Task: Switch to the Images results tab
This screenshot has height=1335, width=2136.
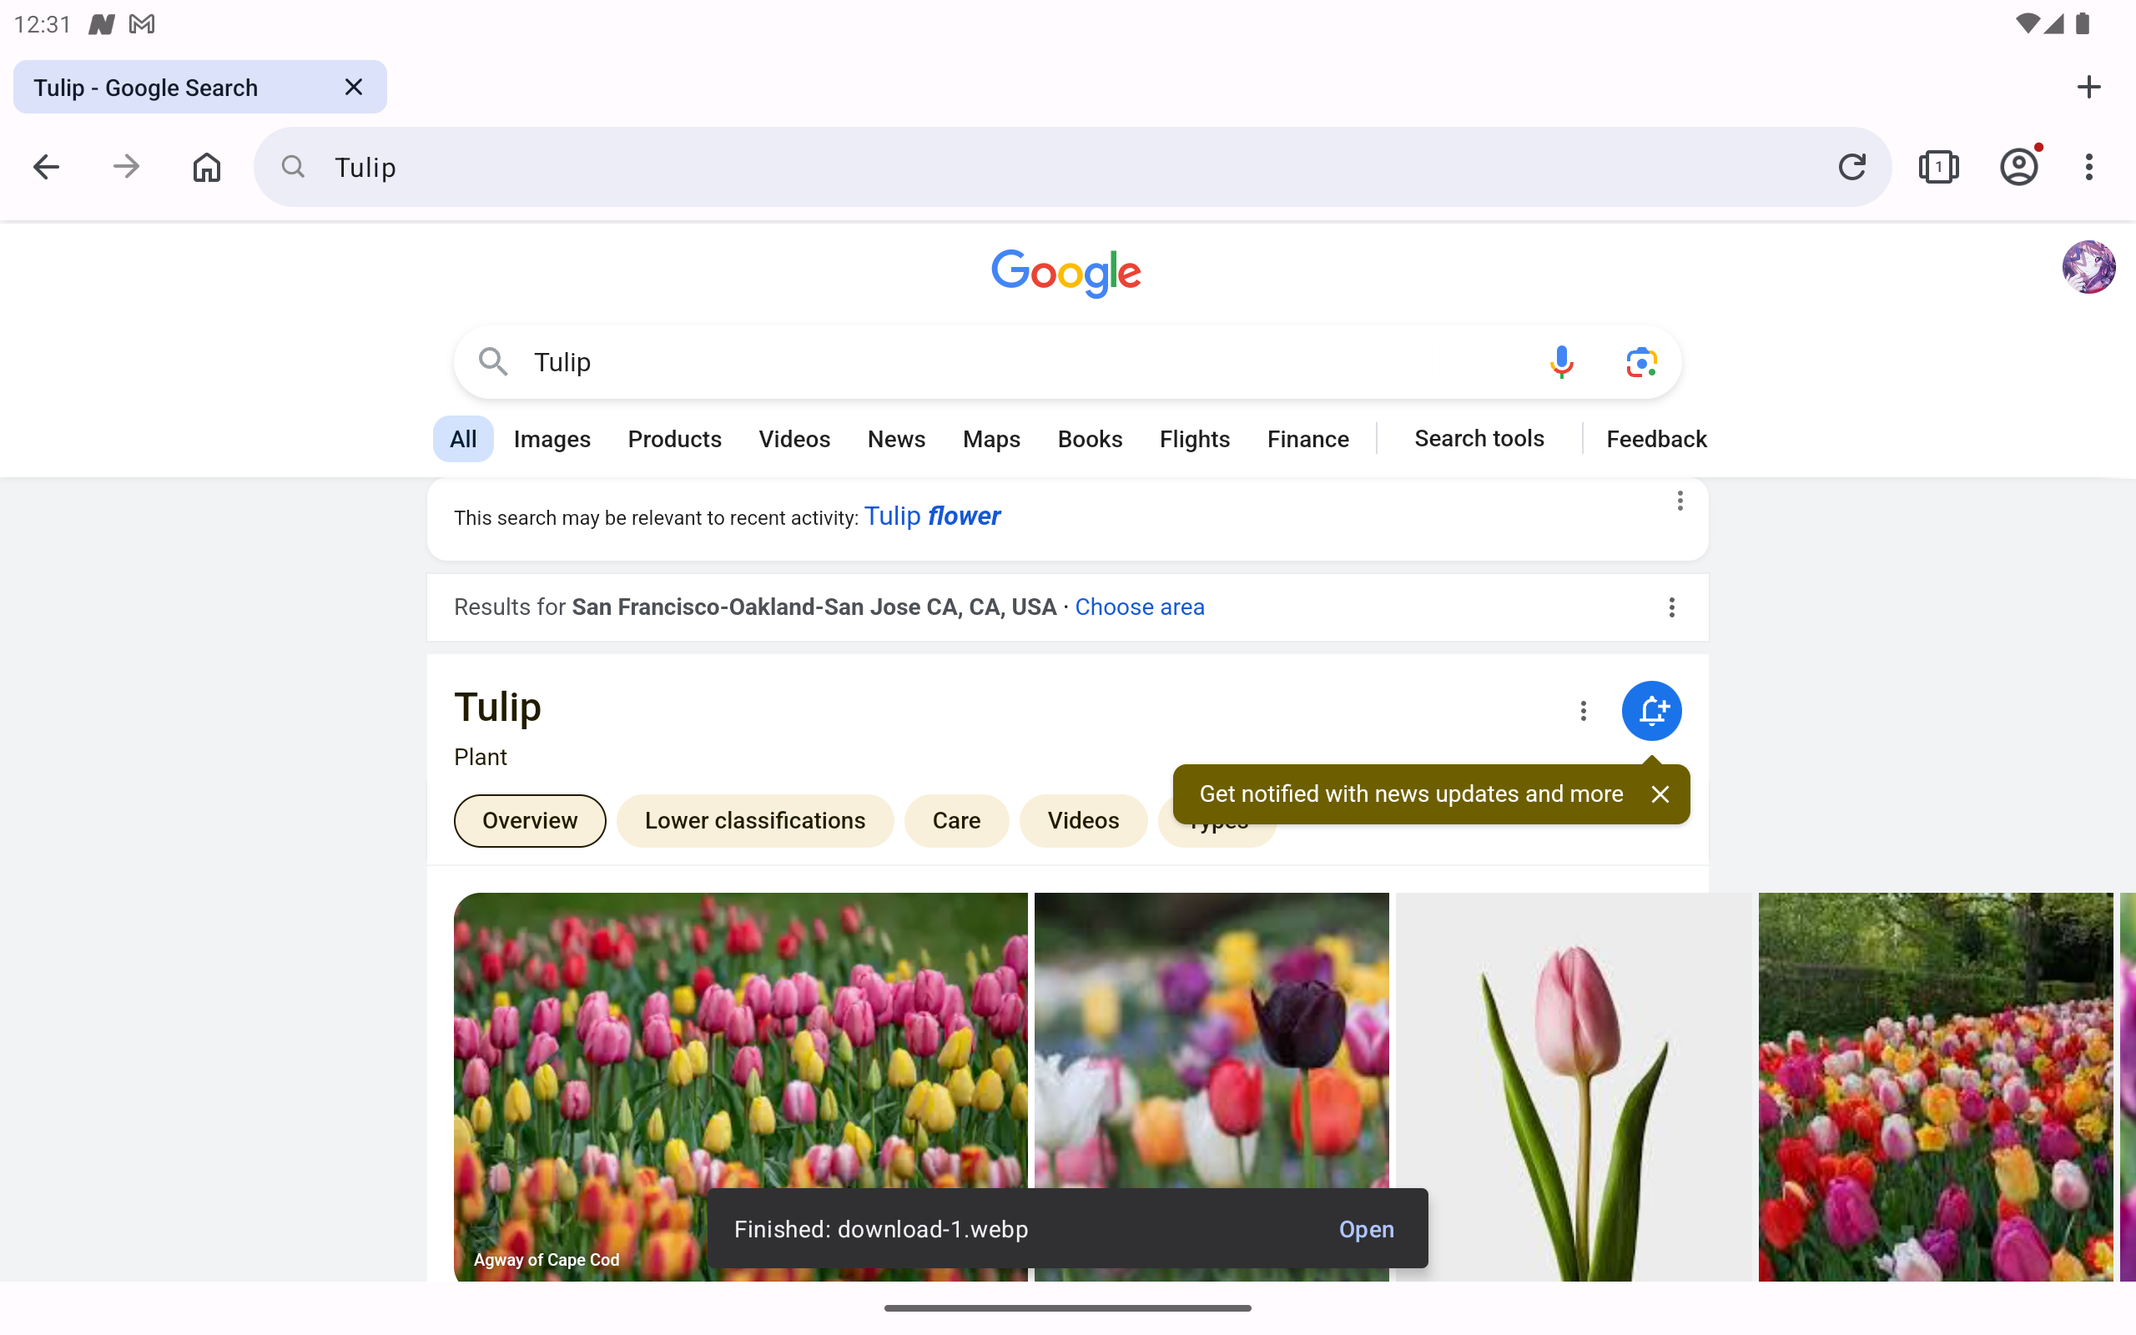Action: [552, 439]
